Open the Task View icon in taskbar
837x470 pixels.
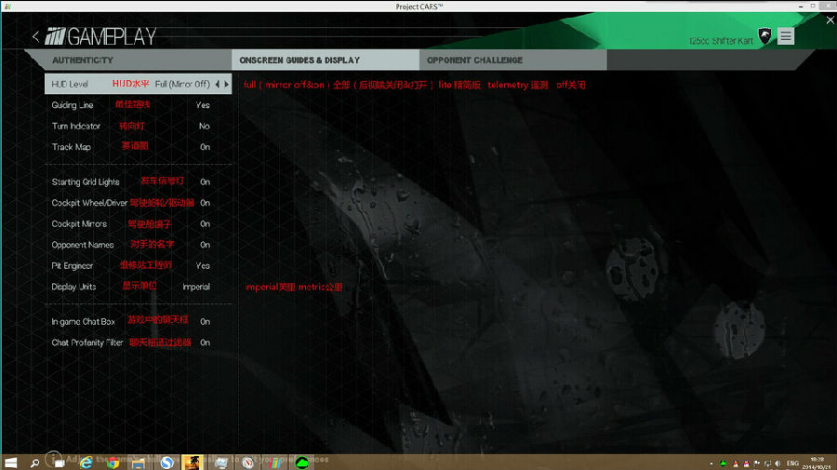pyautogui.click(x=60, y=463)
